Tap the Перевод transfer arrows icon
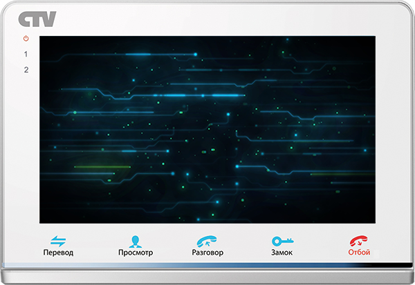This screenshot has height=285, width=415. pos(58,241)
